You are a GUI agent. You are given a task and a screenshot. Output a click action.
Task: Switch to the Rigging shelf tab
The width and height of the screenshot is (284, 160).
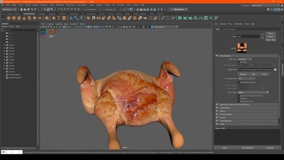[x=52, y=14]
